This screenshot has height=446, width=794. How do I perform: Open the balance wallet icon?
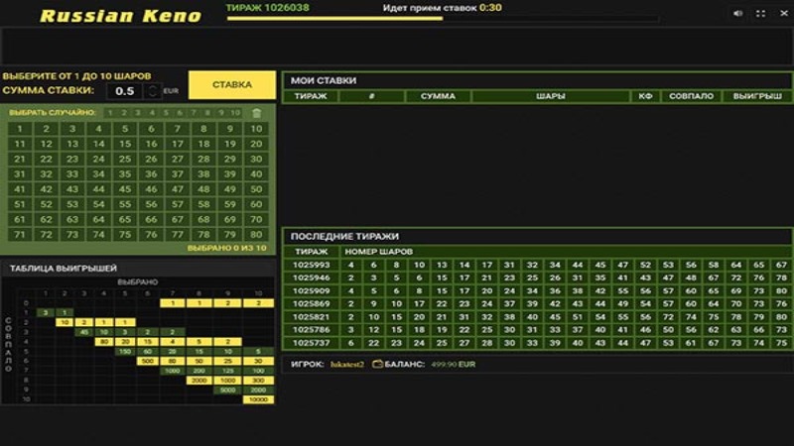[377, 364]
